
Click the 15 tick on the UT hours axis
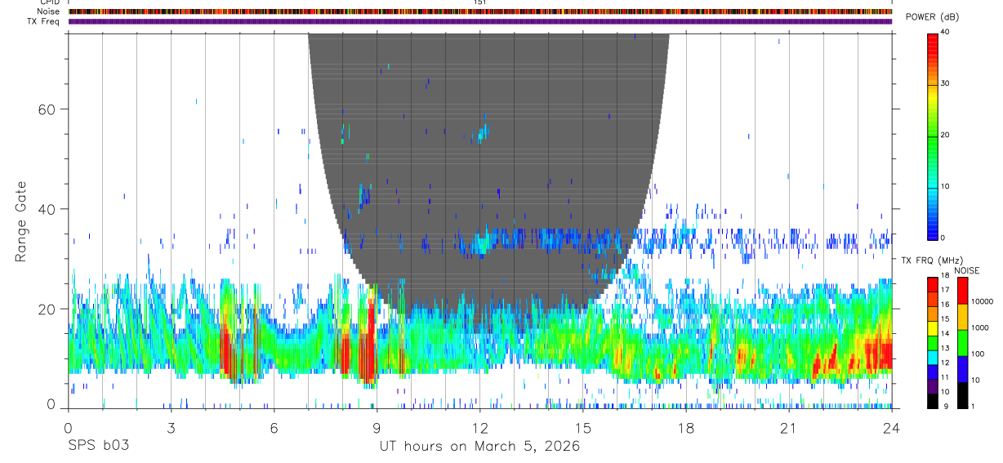point(582,428)
